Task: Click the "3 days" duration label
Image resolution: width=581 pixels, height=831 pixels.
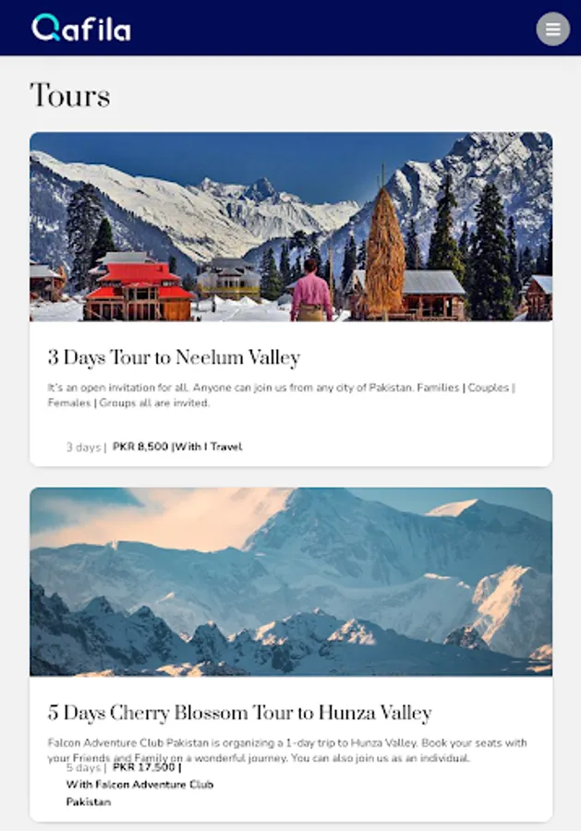Action: click(83, 447)
